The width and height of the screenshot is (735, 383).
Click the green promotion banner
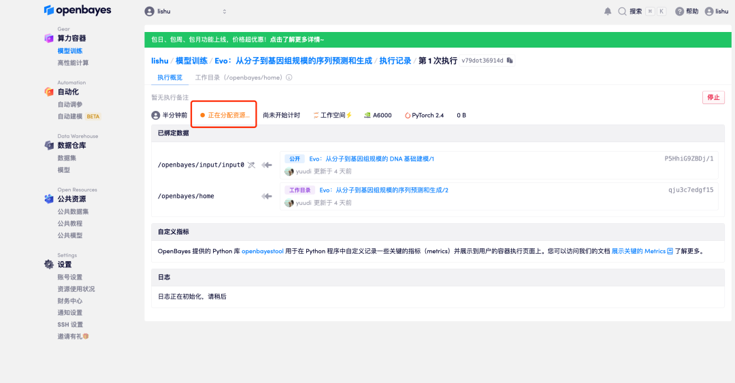[x=436, y=39]
